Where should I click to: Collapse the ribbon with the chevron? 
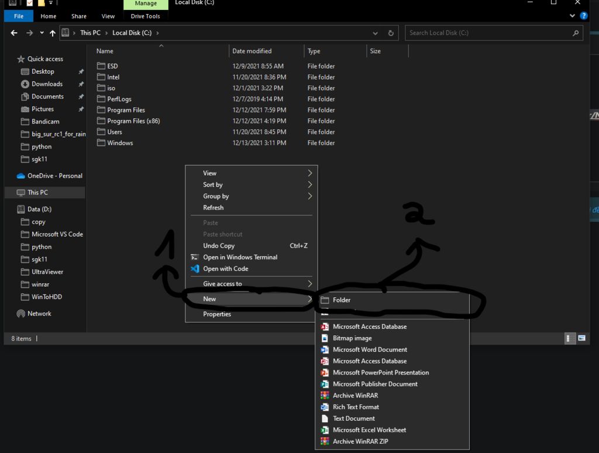coord(572,16)
